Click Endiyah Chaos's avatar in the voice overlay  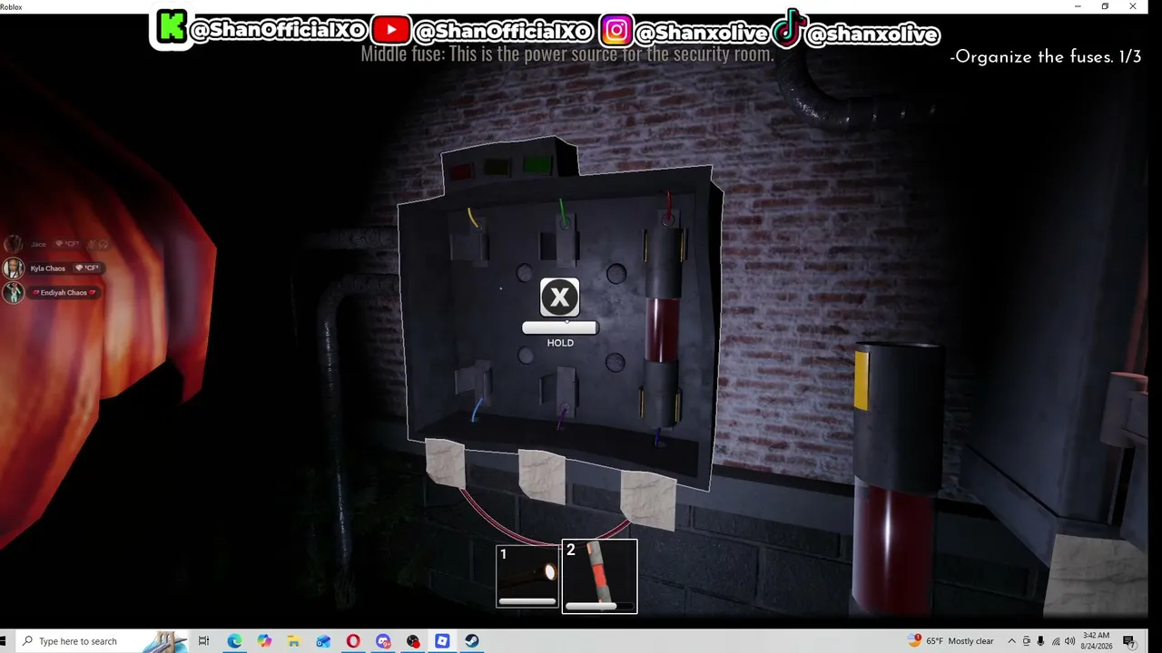(x=14, y=293)
